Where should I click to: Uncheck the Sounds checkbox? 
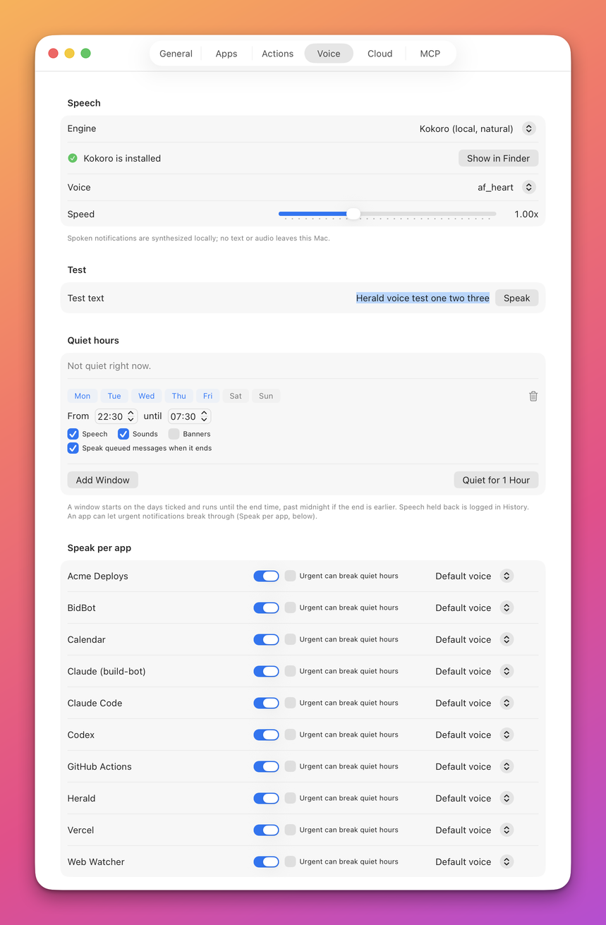(123, 434)
